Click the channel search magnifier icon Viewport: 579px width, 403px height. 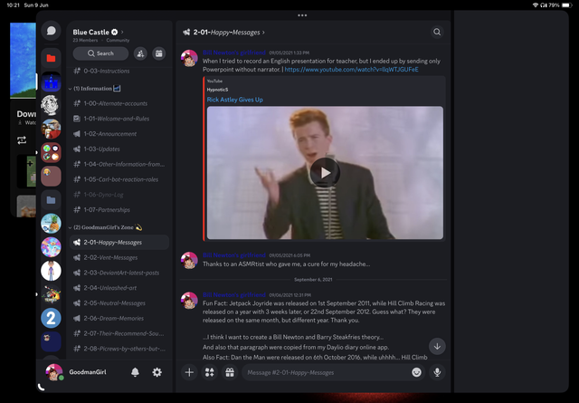pyautogui.click(x=437, y=33)
